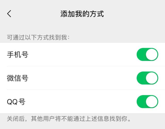
Task: Click the letters QQ in QQ号 label
Action: pos(13,102)
